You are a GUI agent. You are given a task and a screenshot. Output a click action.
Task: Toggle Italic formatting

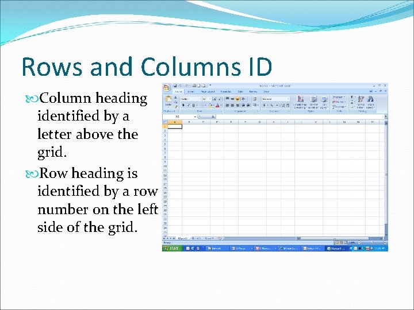point(189,105)
